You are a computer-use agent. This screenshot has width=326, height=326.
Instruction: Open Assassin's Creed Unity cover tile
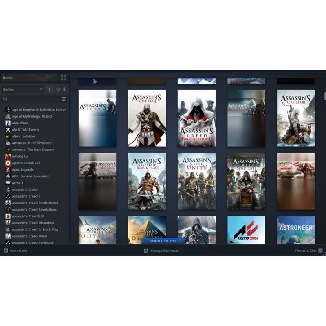197,181
